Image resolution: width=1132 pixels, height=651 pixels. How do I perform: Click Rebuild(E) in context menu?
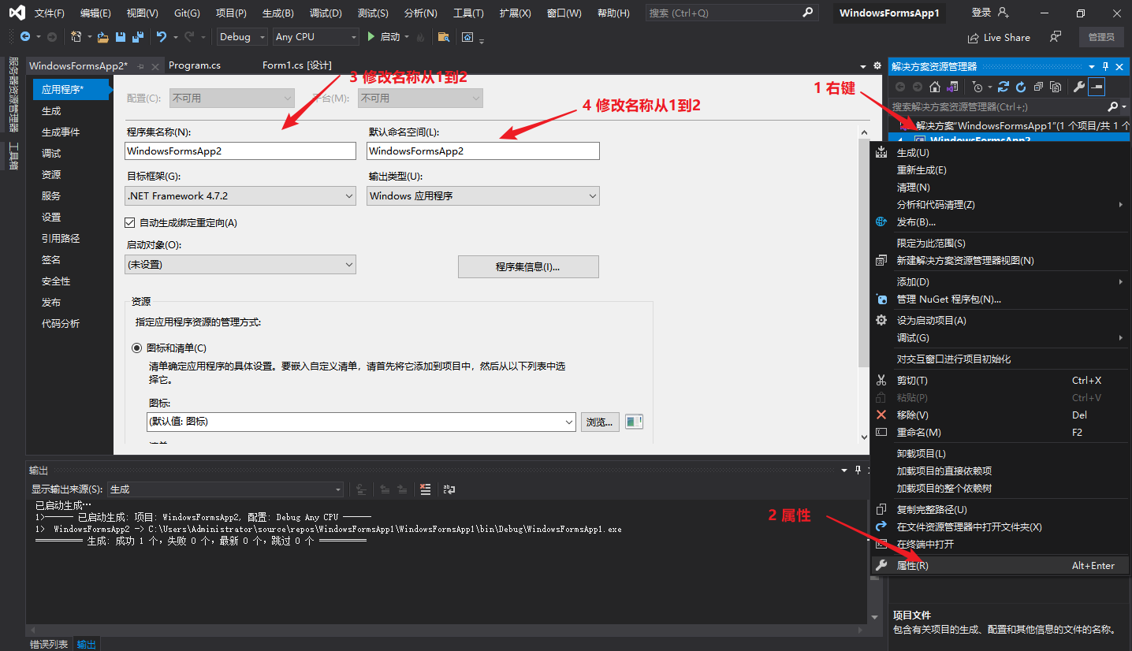1000,169
